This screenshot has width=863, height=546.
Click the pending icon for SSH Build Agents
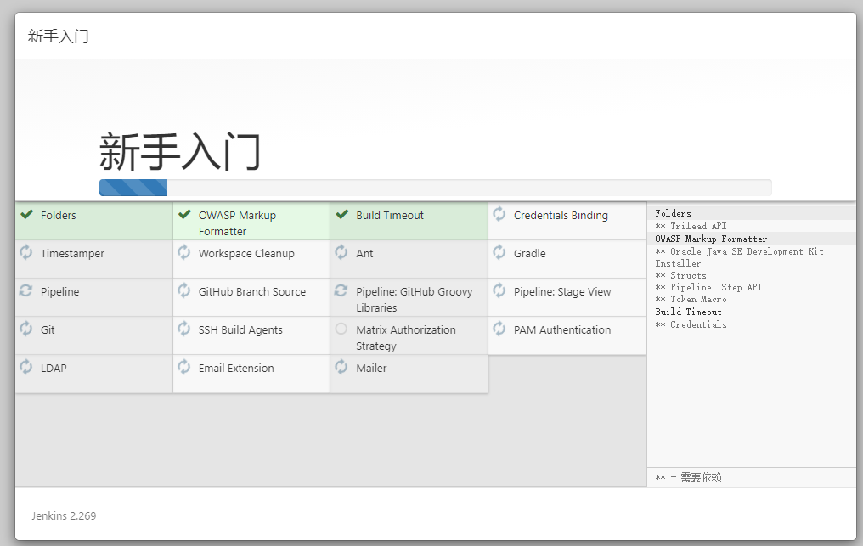pyautogui.click(x=183, y=329)
